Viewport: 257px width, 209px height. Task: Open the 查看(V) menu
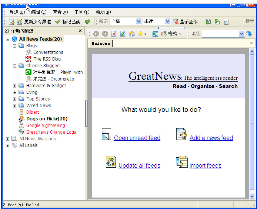(60, 12)
